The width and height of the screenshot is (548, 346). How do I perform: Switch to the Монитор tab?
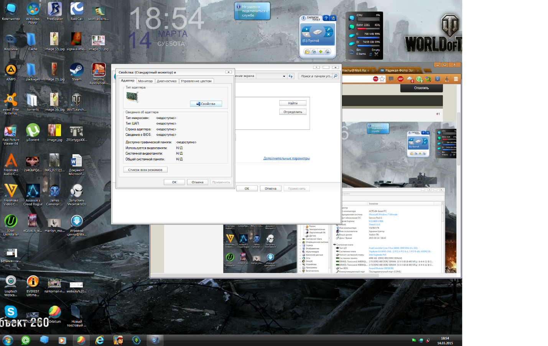145,81
